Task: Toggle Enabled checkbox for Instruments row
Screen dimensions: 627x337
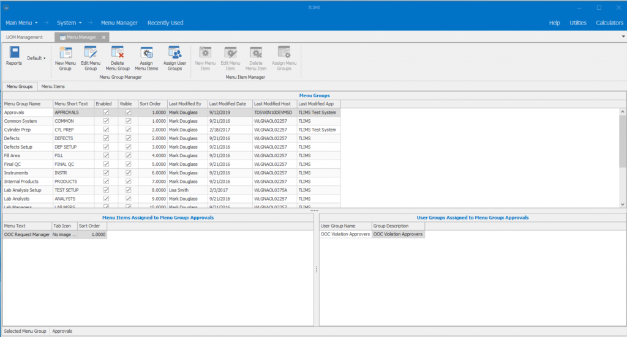Action: pyautogui.click(x=106, y=173)
